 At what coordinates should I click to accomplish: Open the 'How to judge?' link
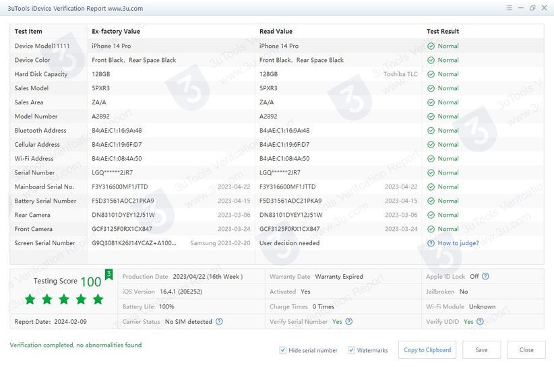pos(458,243)
